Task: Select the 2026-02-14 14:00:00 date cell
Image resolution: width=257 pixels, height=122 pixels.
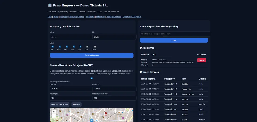Action: (150, 120)
